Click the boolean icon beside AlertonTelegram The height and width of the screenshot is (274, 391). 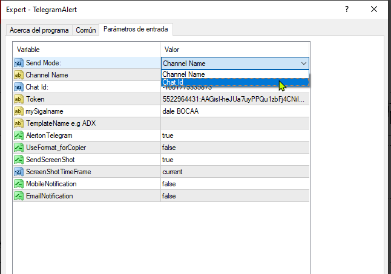pyautogui.click(x=19, y=135)
